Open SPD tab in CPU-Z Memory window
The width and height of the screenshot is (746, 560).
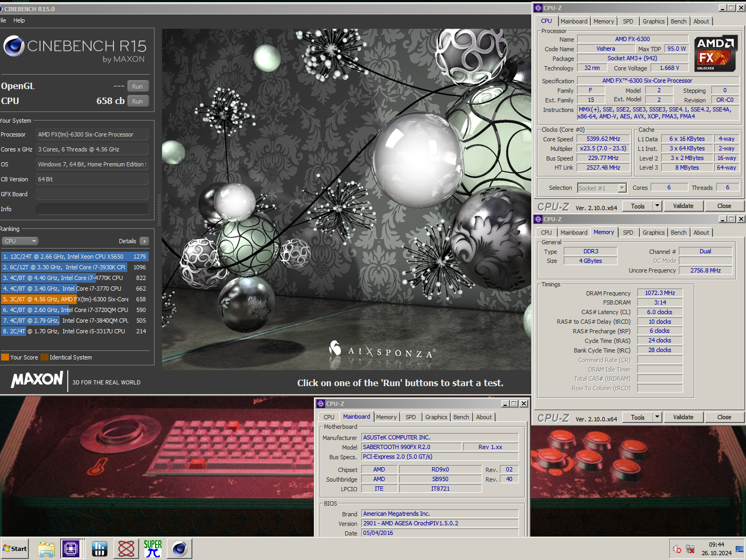pos(628,233)
